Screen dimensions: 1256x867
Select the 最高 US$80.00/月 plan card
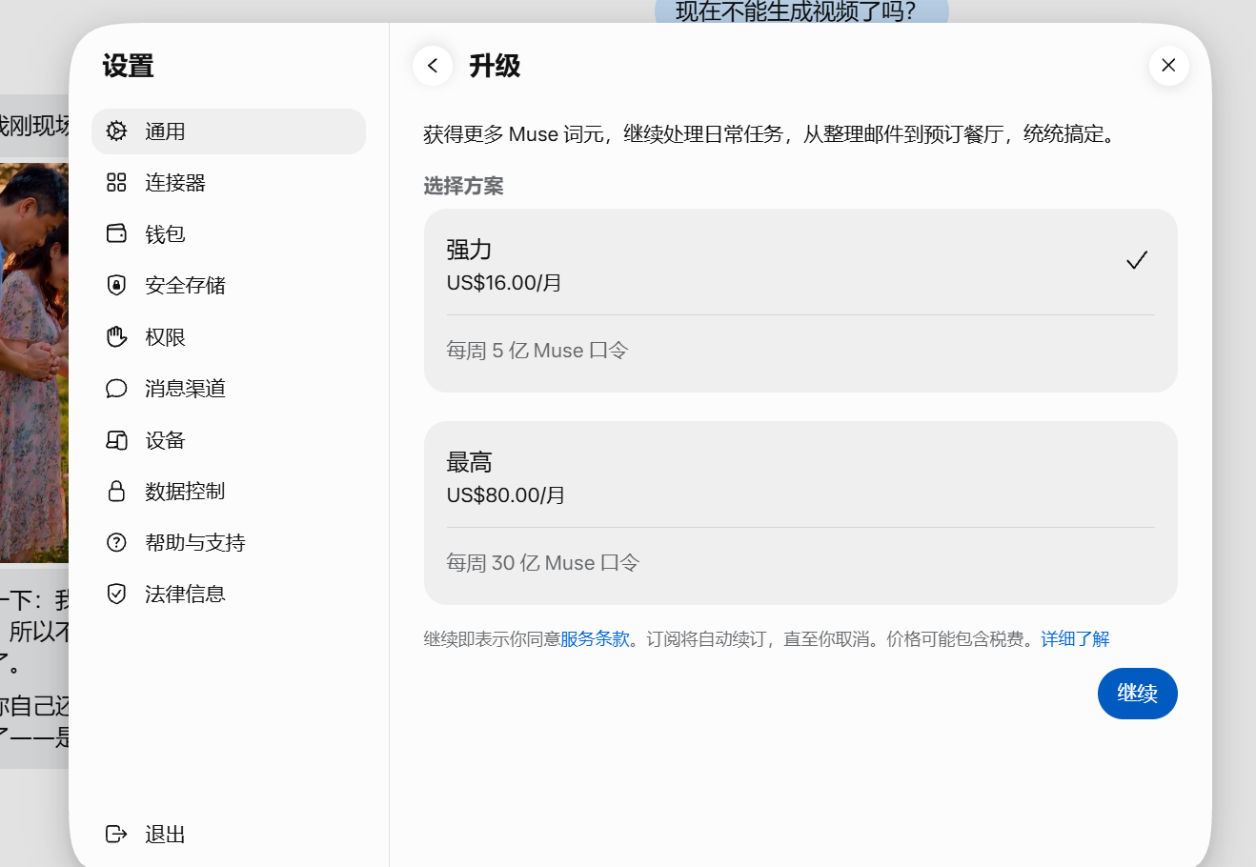[x=800, y=513]
